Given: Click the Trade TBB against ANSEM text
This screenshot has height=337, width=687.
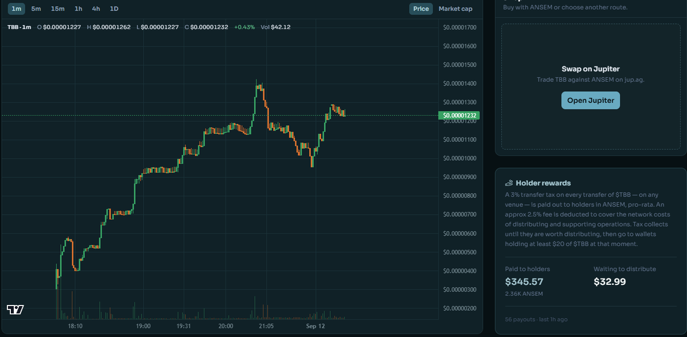Looking at the screenshot, I should (x=590, y=80).
